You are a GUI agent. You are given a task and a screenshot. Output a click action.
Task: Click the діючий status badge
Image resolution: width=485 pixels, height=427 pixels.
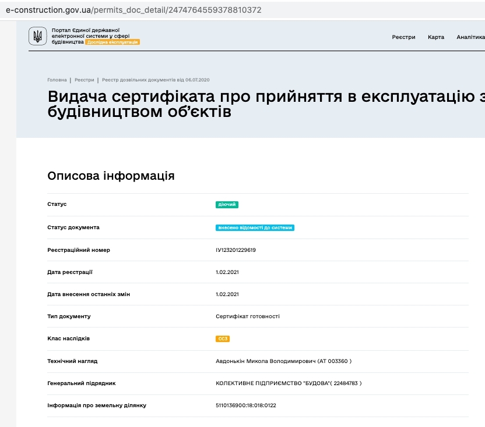pyautogui.click(x=227, y=204)
